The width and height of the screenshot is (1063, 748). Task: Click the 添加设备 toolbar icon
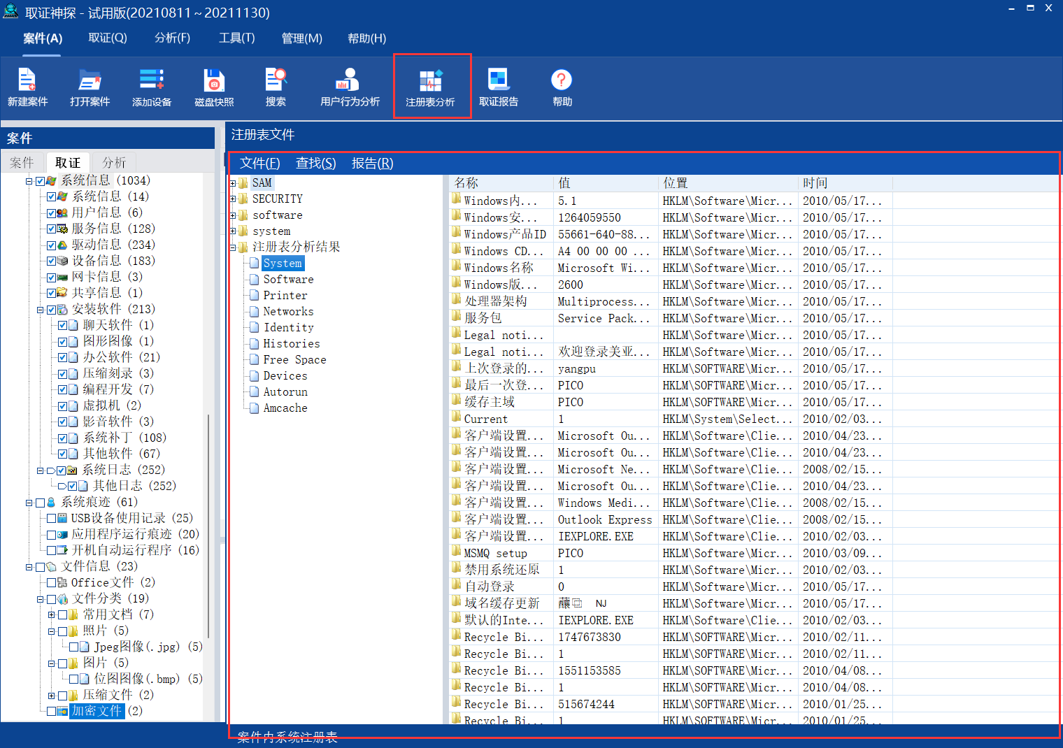[x=152, y=87]
